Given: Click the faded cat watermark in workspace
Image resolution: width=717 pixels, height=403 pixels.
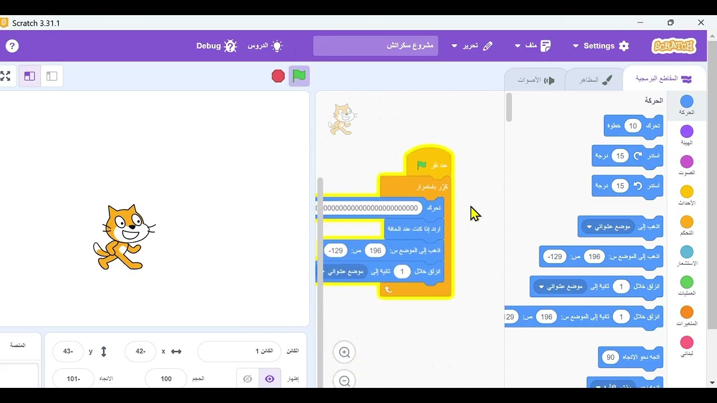Looking at the screenshot, I should 342,119.
